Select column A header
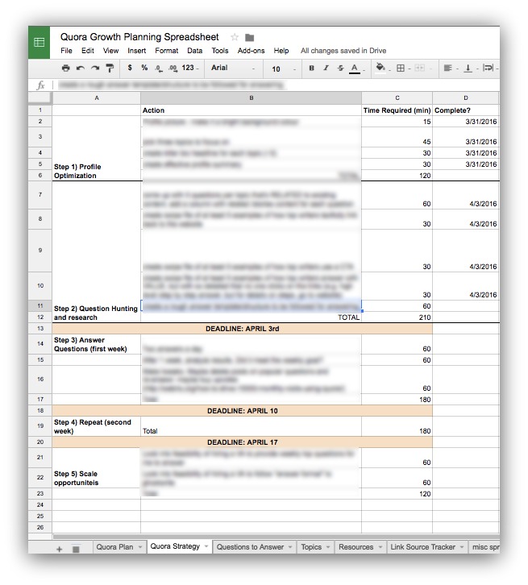The height and width of the screenshot is (585, 528). 97,98
